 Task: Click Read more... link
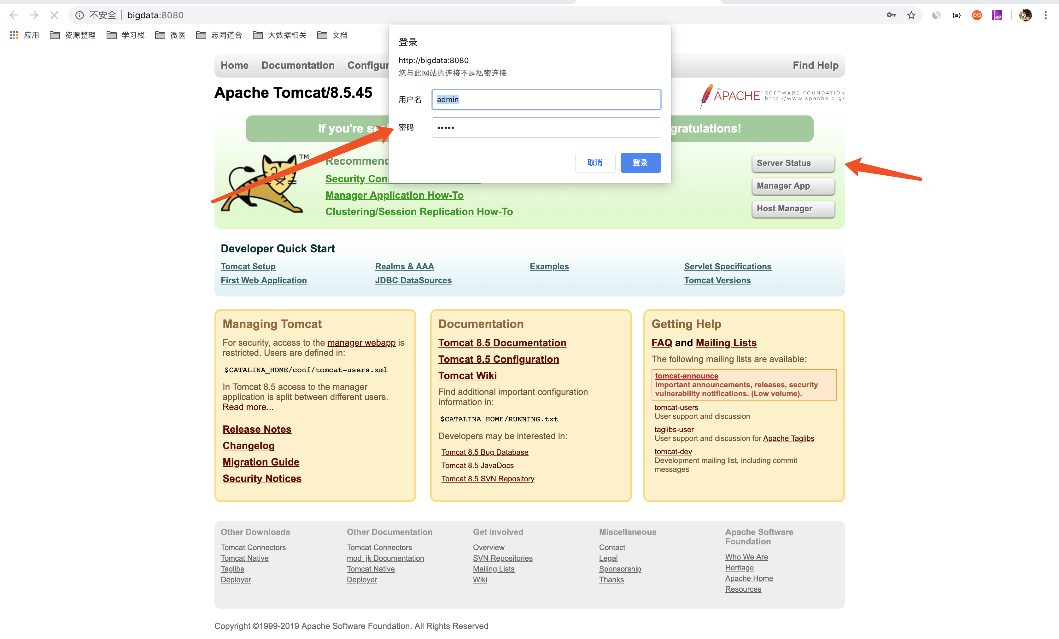pyautogui.click(x=248, y=407)
